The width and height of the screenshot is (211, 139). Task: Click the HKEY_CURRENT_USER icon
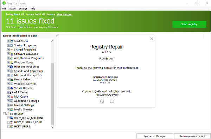click(12, 122)
